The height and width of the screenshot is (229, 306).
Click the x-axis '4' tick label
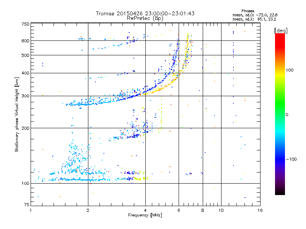[145, 210]
